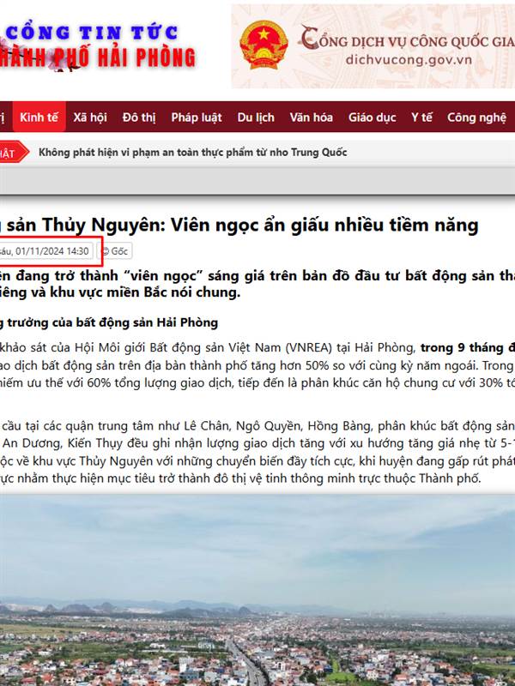
Task: Select the Du lịch menu item
Action: pos(256,117)
